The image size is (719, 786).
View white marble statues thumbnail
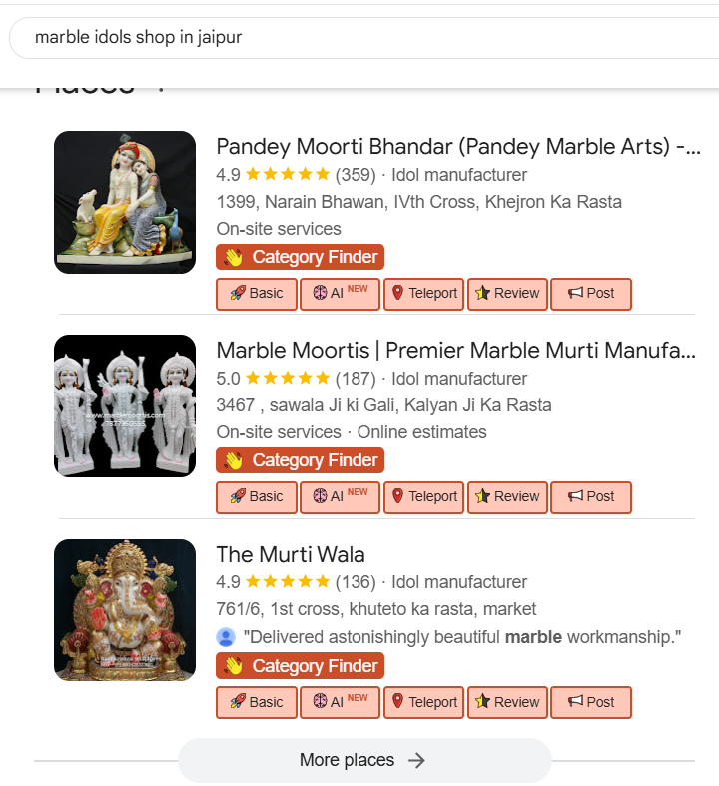coord(125,405)
